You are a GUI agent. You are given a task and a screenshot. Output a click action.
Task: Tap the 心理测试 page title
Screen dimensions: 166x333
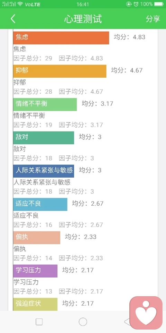click(x=83, y=19)
